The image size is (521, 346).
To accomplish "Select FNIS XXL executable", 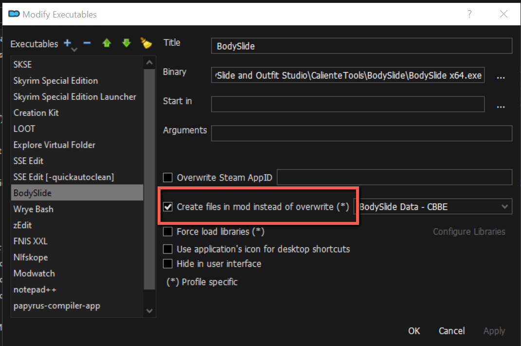I will 77,241.
